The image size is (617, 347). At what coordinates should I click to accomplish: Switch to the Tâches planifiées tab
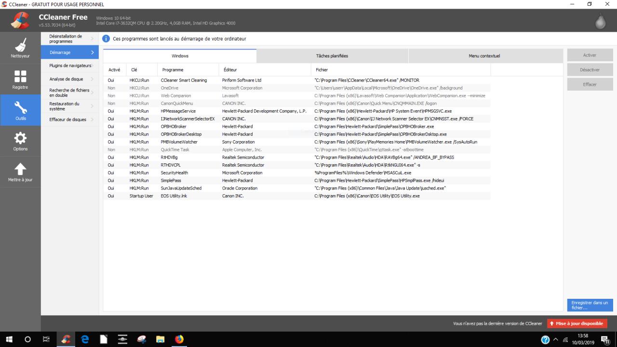[332, 56]
